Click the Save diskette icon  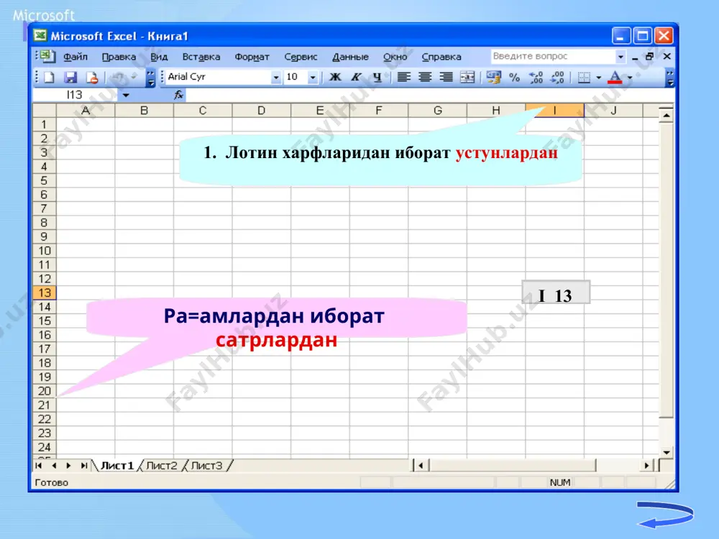click(70, 78)
